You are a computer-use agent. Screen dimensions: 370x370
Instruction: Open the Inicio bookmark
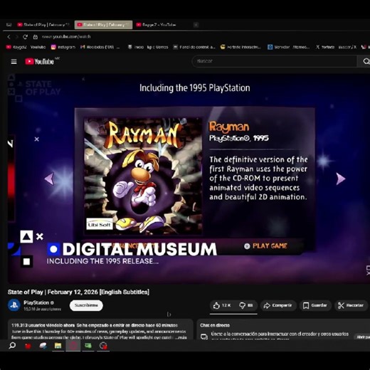(136, 47)
